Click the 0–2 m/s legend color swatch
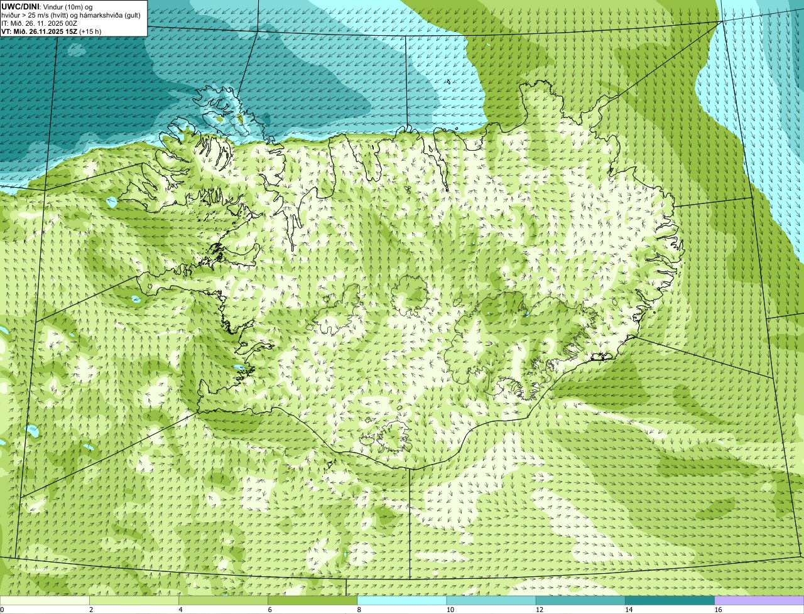The height and width of the screenshot is (614, 804). (45, 601)
